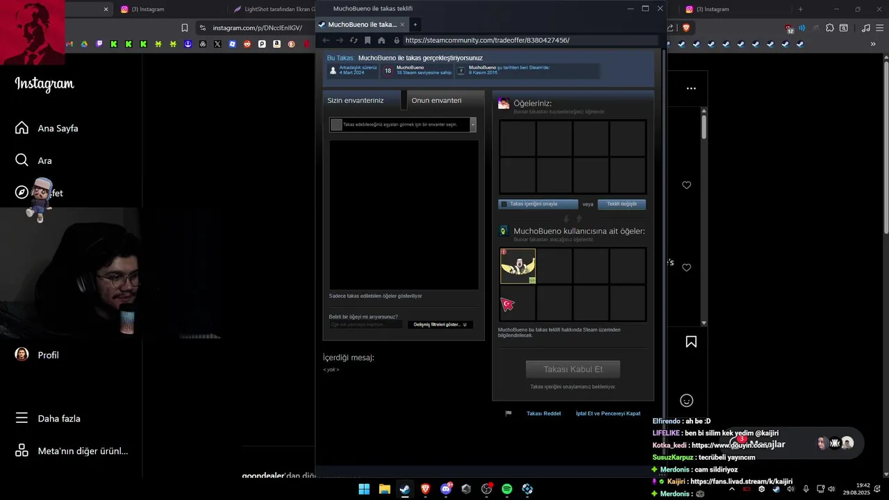889x500 pixels.
Task: Click the Instagram logo
Action: [x=44, y=84]
